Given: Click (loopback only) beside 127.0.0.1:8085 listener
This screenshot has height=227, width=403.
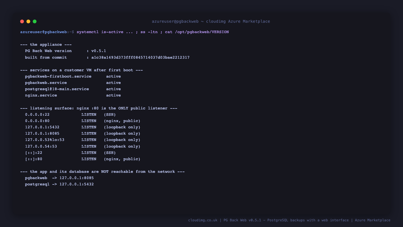Looking at the screenshot, I should [122, 133].
